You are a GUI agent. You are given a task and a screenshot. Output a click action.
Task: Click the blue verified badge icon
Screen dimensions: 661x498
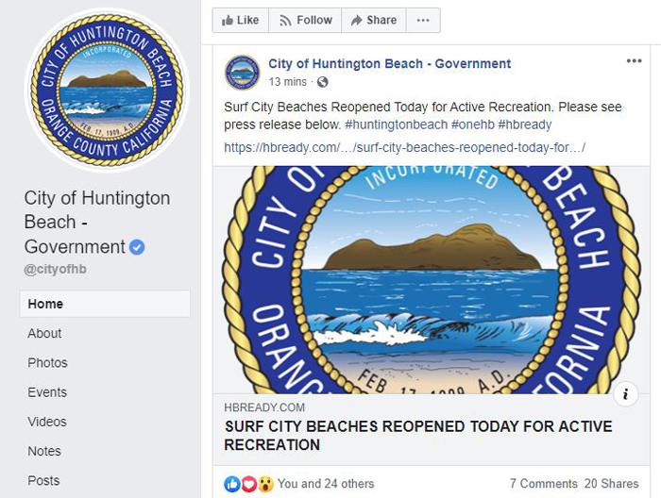(x=137, y=247)
